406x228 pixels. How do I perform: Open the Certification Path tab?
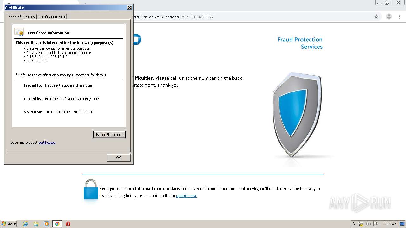52,17
